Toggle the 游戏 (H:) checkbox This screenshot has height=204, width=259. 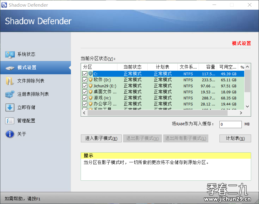85,98
